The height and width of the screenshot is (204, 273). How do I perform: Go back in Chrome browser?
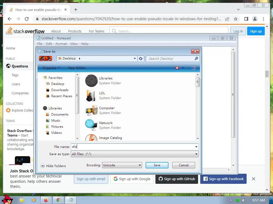10,19
